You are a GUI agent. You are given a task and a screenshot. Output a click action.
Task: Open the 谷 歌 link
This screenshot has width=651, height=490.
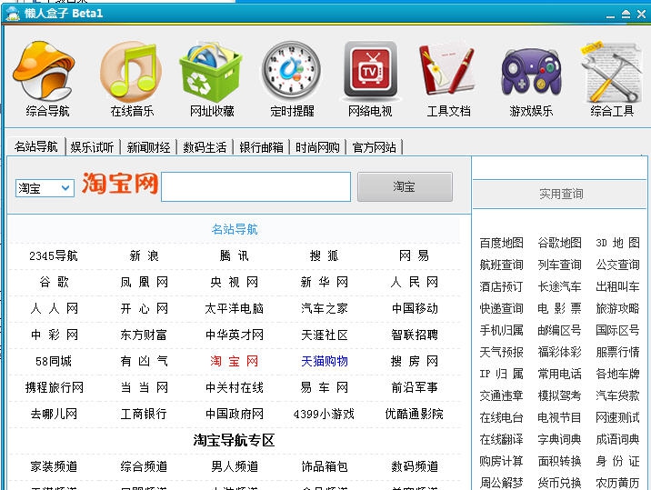[x=54, y=283]
